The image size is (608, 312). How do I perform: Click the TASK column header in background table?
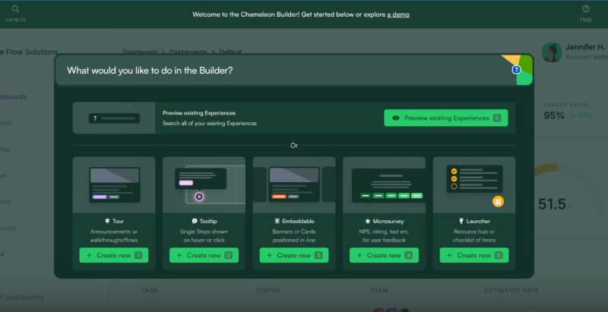(150, 290)
